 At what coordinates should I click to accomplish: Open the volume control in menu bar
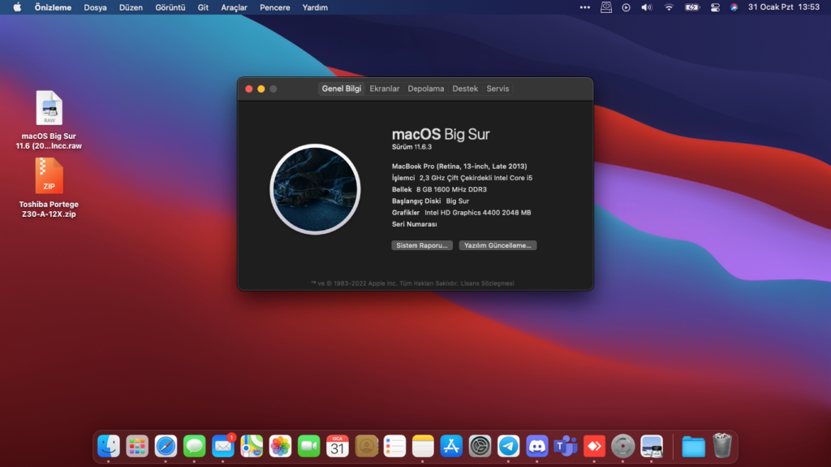pyautogui.click(x=647, y=7)
